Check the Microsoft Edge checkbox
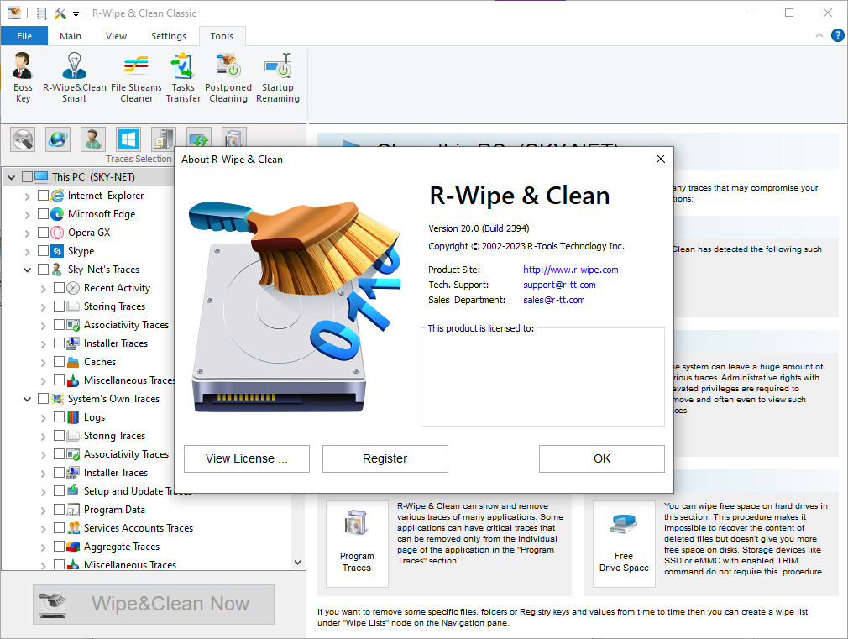848x639 pixels. (x=44, y=214)
